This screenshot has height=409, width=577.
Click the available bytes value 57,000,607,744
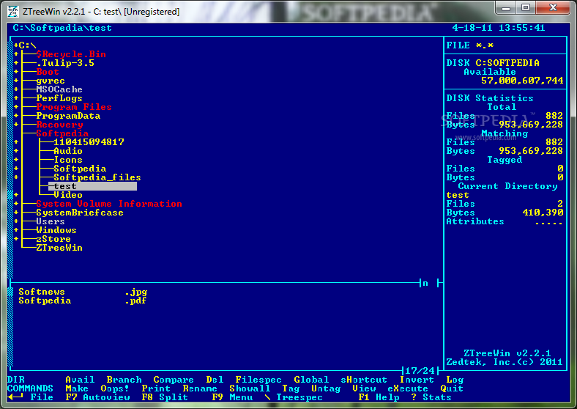522,81
